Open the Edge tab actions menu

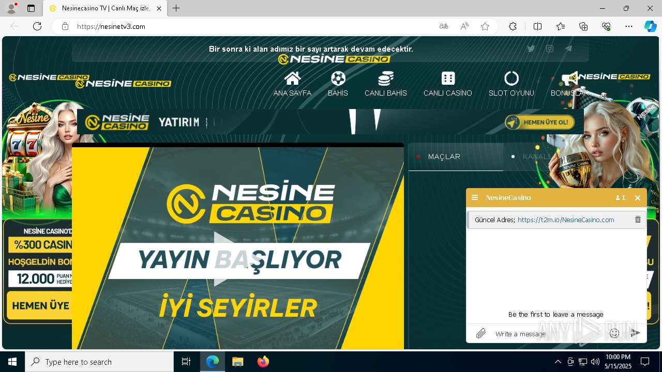point(31,8)
